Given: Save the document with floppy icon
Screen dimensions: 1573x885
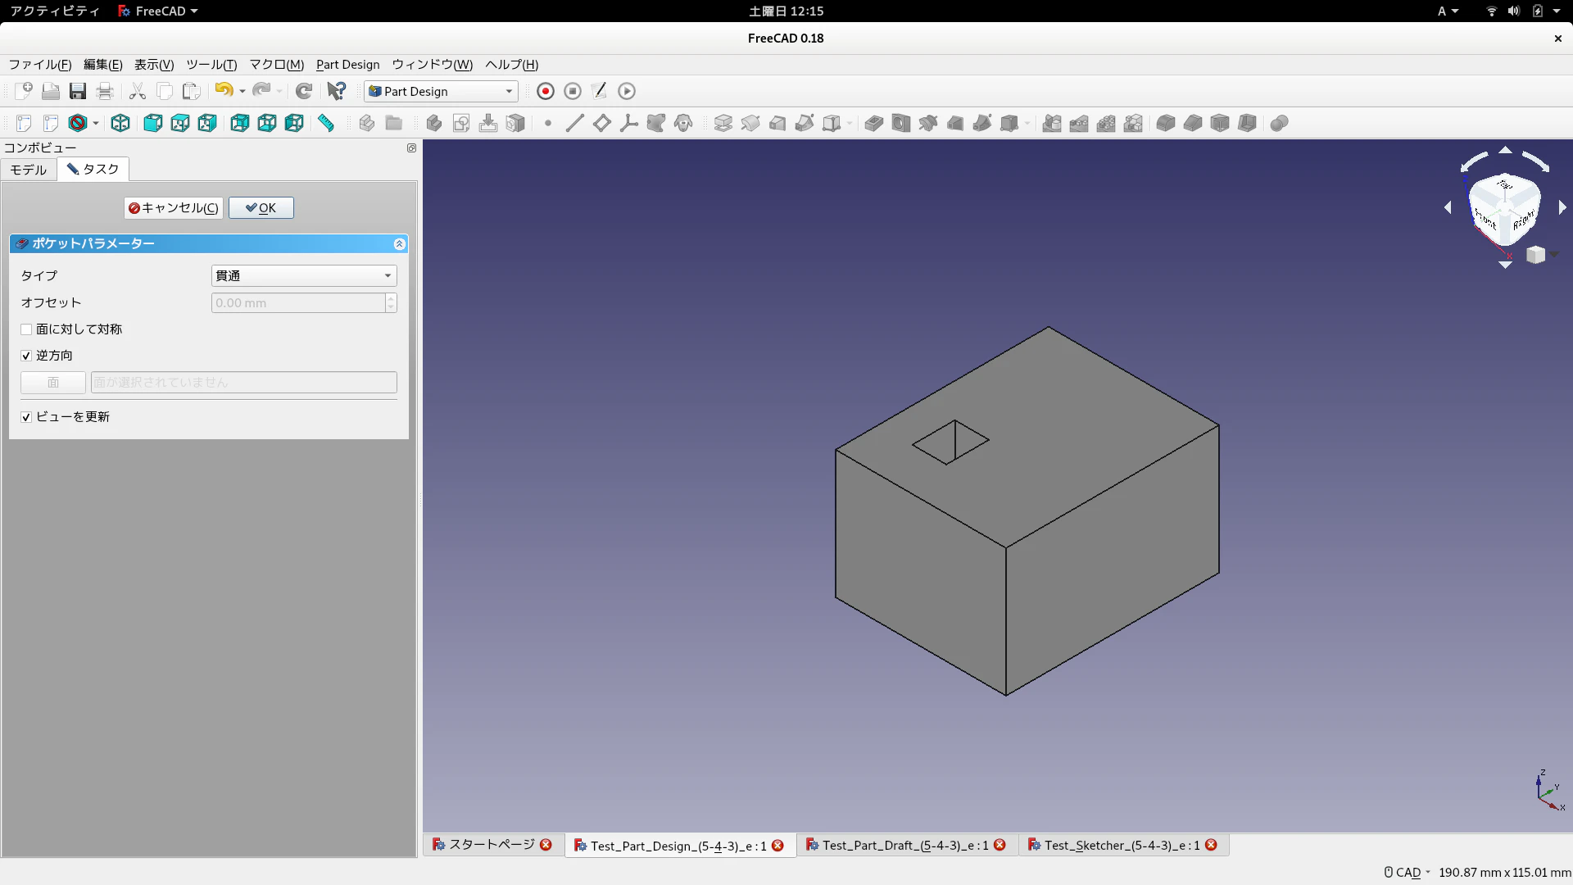Looking at the screenshot, I should point(78,91).
